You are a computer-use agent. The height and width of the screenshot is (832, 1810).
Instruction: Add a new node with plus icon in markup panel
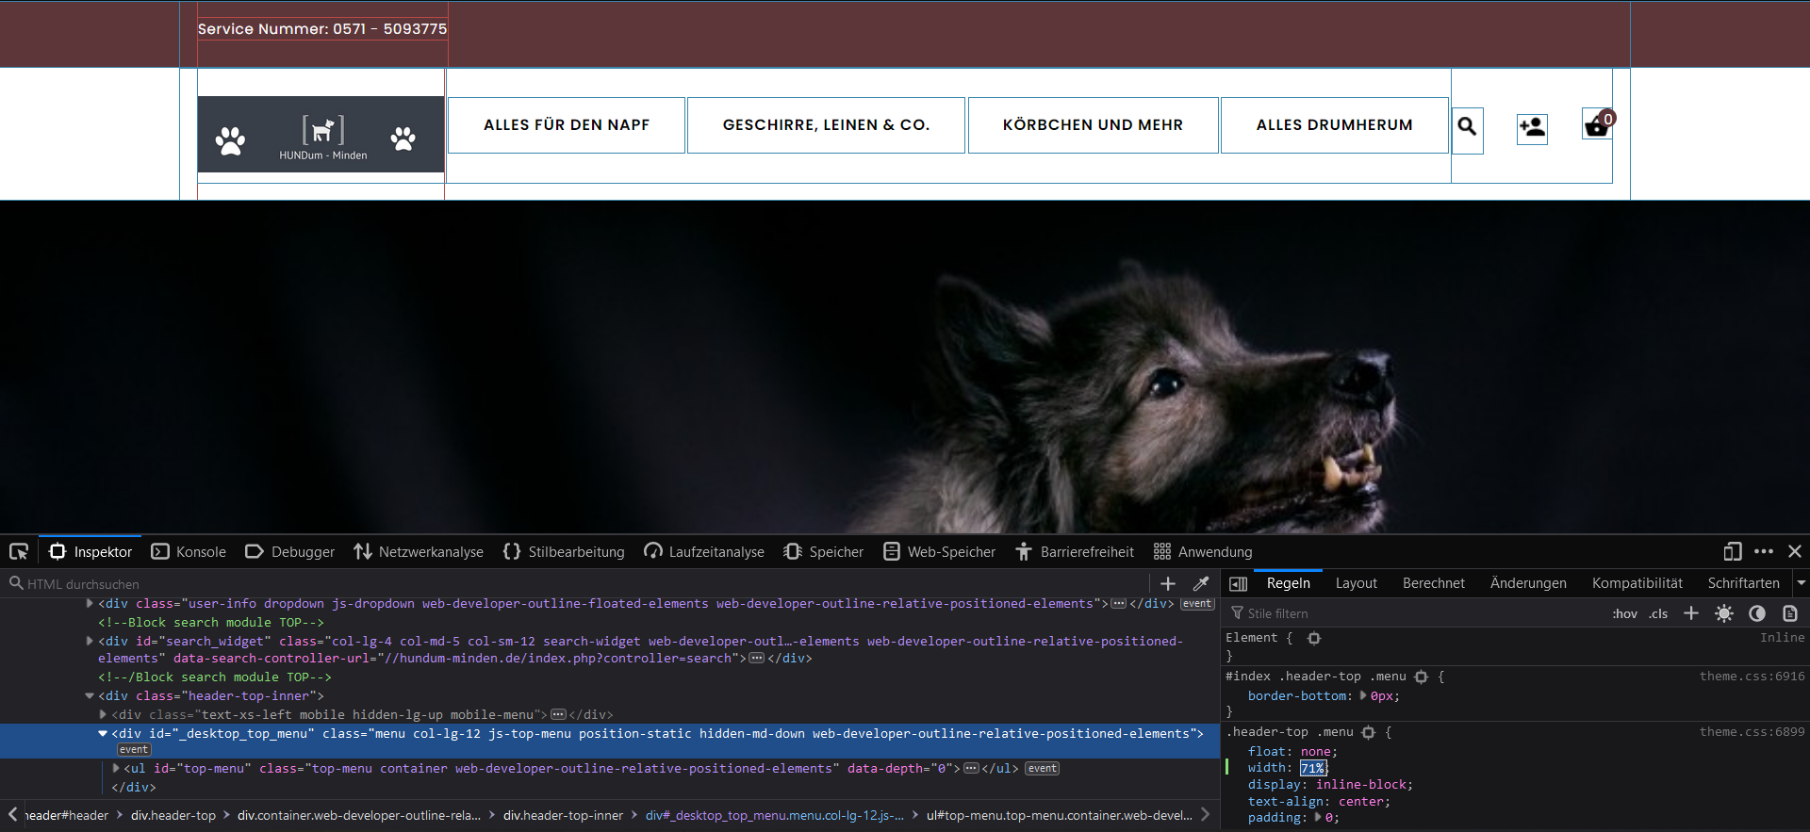pos(1168,583)
